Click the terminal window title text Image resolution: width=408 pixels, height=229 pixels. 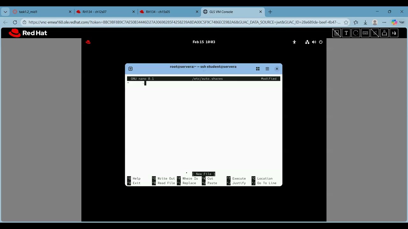(x=203, y=67)
